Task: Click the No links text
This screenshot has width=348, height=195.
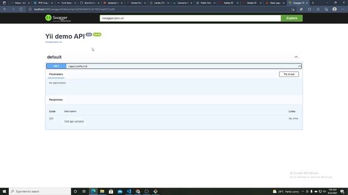Action: (x=293, y=119)
